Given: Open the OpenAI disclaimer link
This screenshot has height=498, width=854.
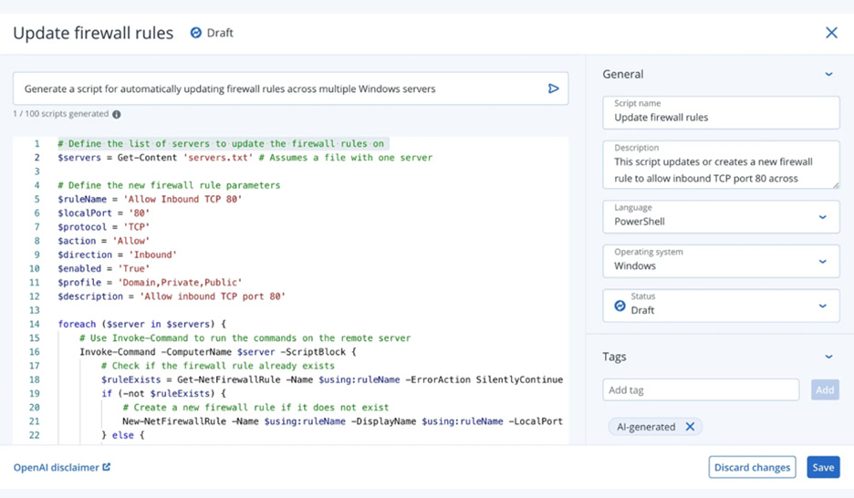Looking at the screenshot, I should (61, 467).
